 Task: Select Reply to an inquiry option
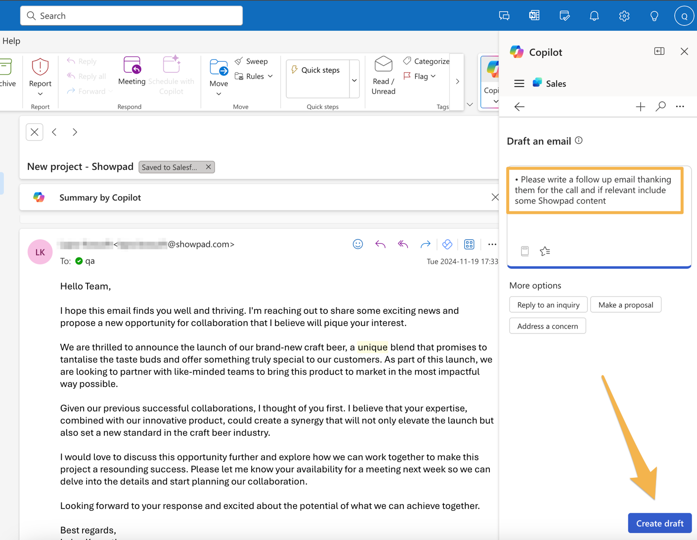[548, 305]
